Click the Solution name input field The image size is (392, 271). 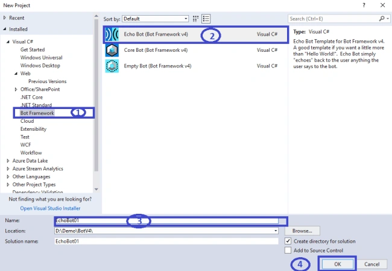pyautogui.click(x=166, y=241)
